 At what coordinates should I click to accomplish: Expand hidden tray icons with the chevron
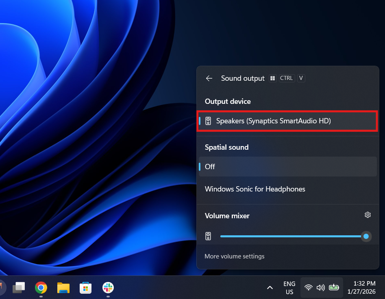(270, 287)
